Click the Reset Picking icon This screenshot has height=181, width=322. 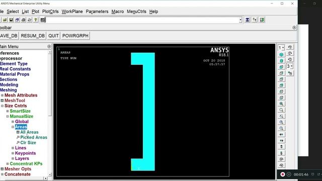point(255,20)
